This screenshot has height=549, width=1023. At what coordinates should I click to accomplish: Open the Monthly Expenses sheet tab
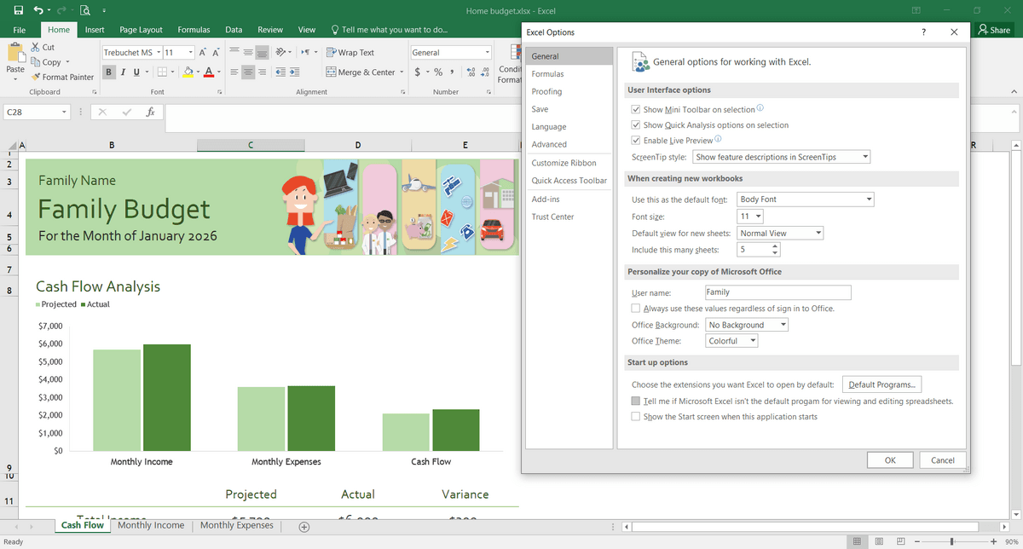[x=237, y=525]
